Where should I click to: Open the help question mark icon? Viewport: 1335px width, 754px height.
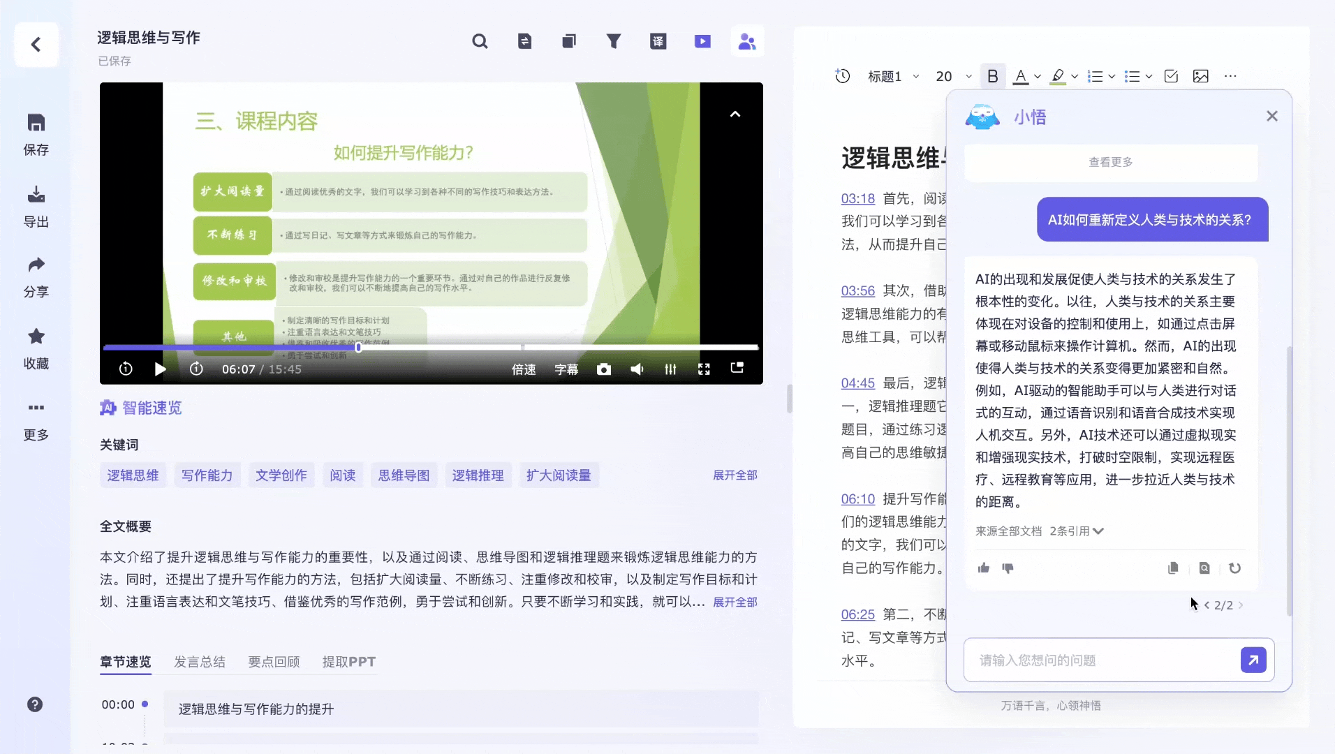pyautogui.click(x=35, y=704)
